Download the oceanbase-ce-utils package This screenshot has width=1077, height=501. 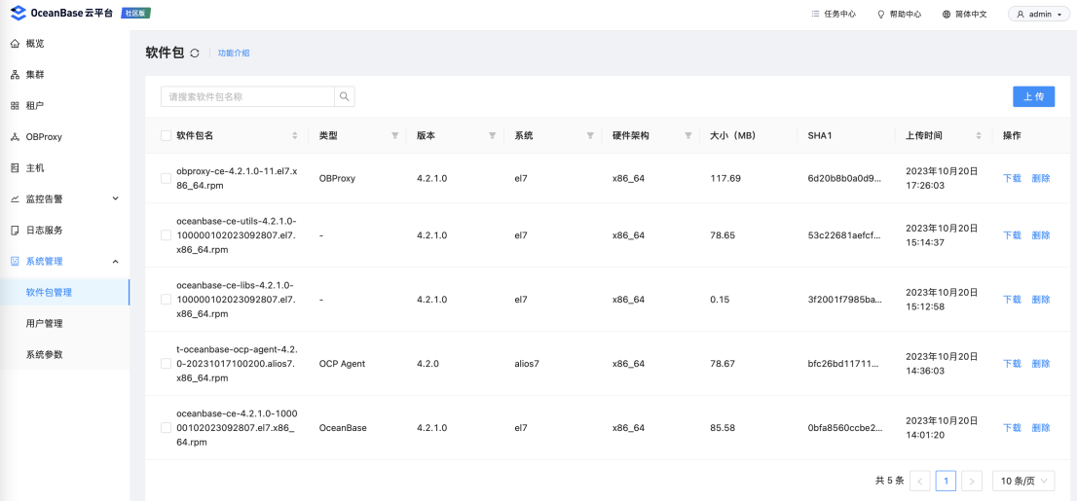point(1013,235)
